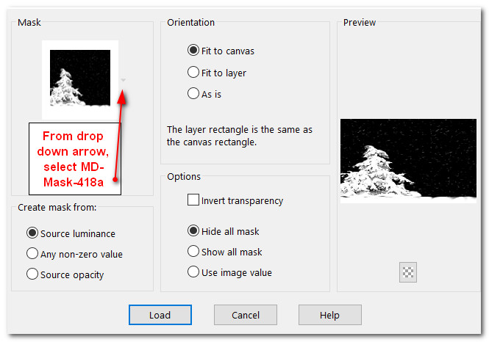Open Help for this dialog
This screenshot has height=342, width=489.
[x=329, y=315]
